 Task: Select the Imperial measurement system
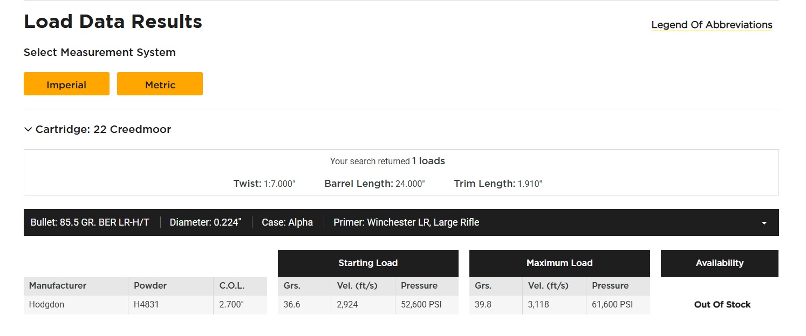pyautogui.click(x=66, y=85)
